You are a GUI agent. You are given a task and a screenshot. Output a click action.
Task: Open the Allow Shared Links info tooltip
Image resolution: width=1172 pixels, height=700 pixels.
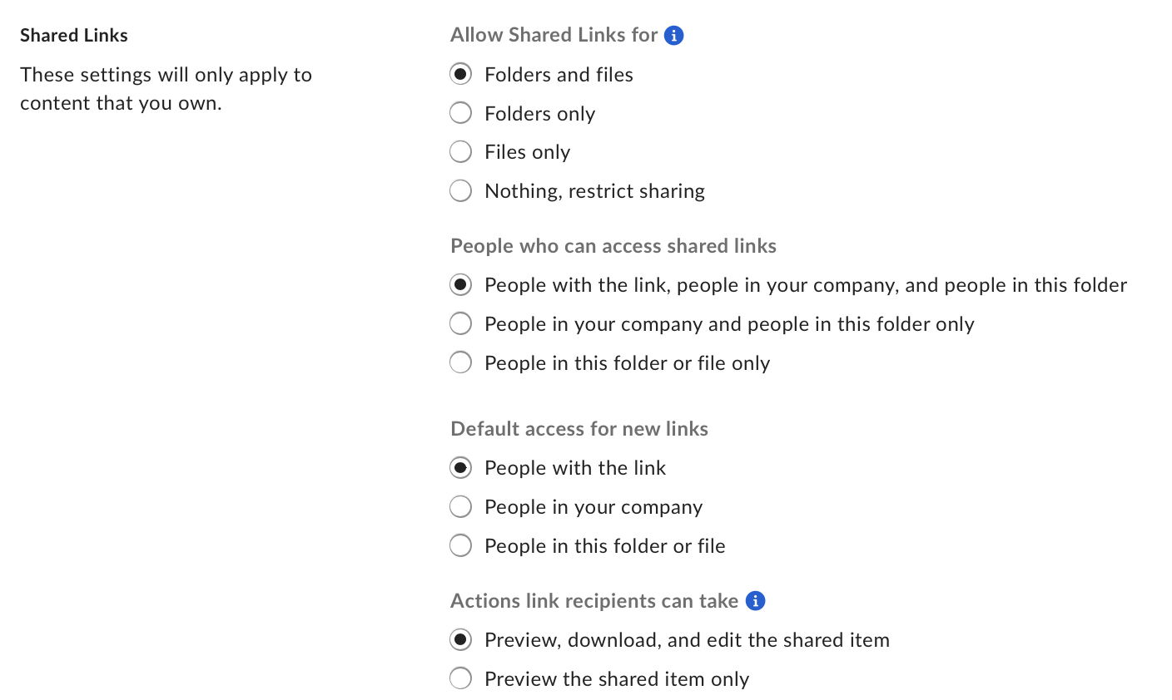[673, 35]
